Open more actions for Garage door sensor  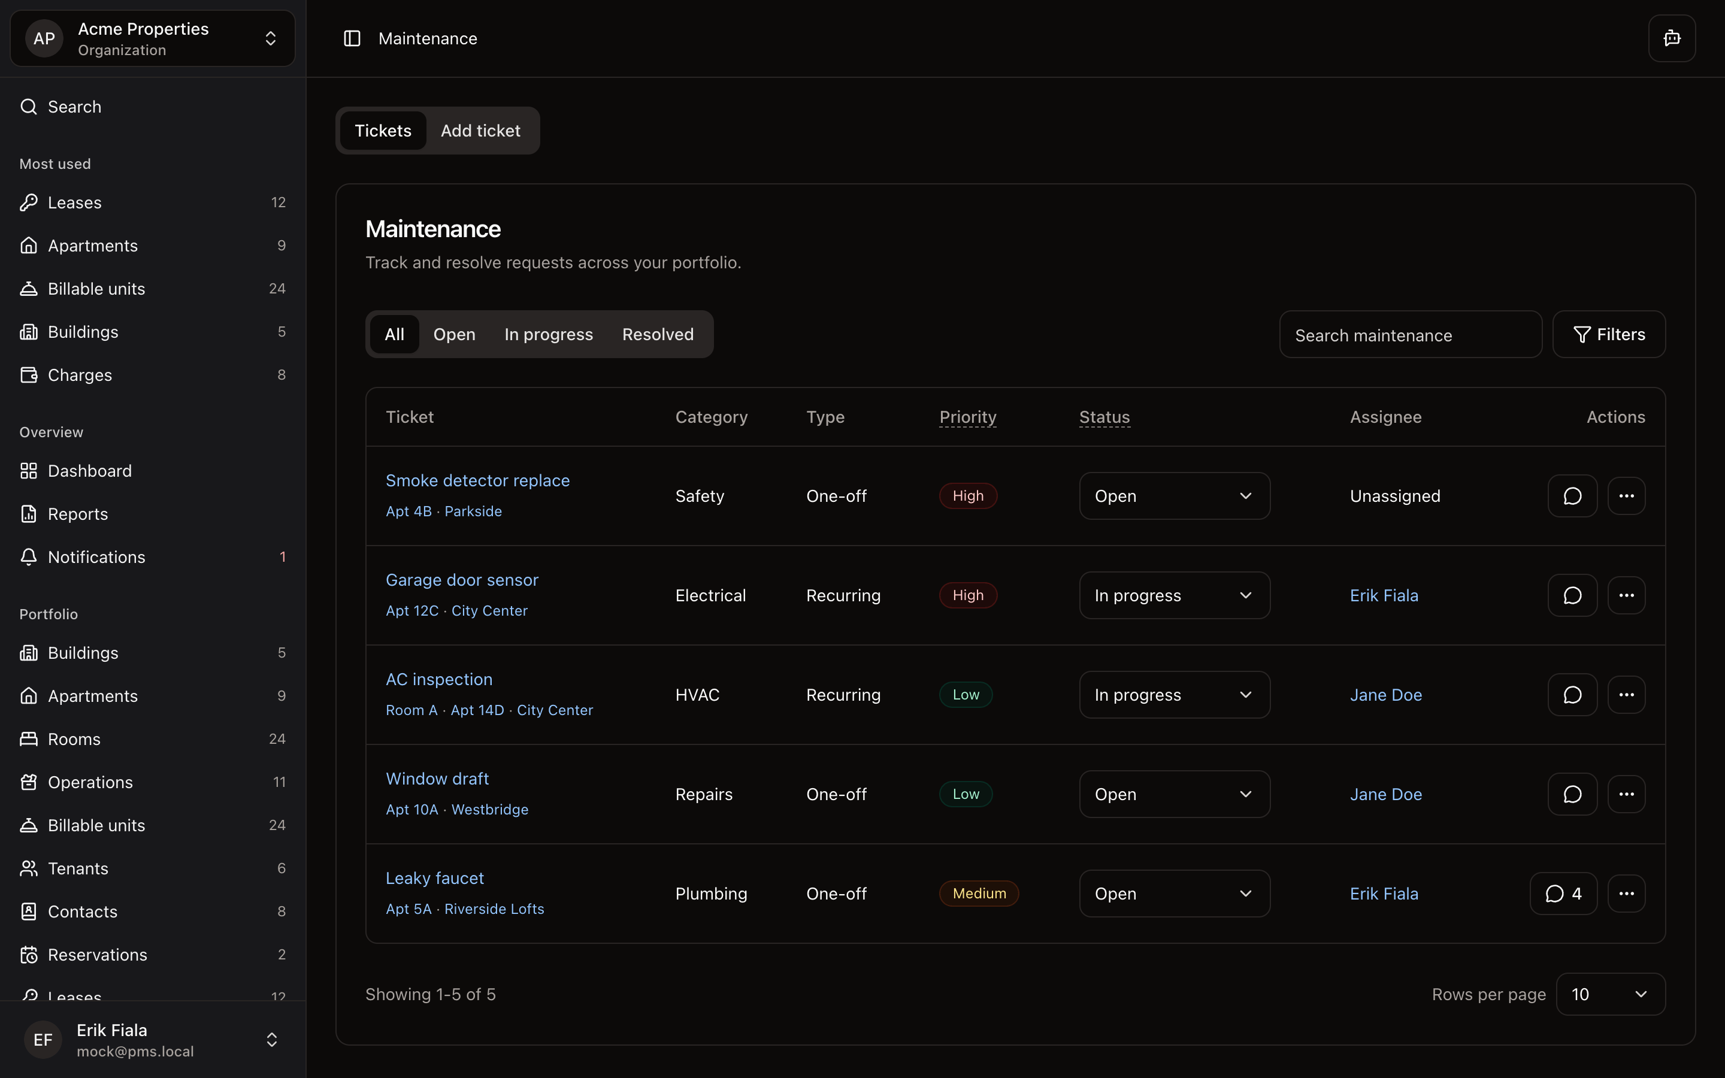1626,595
